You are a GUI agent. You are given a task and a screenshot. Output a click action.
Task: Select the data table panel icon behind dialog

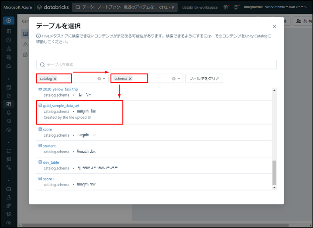point(25,34)
